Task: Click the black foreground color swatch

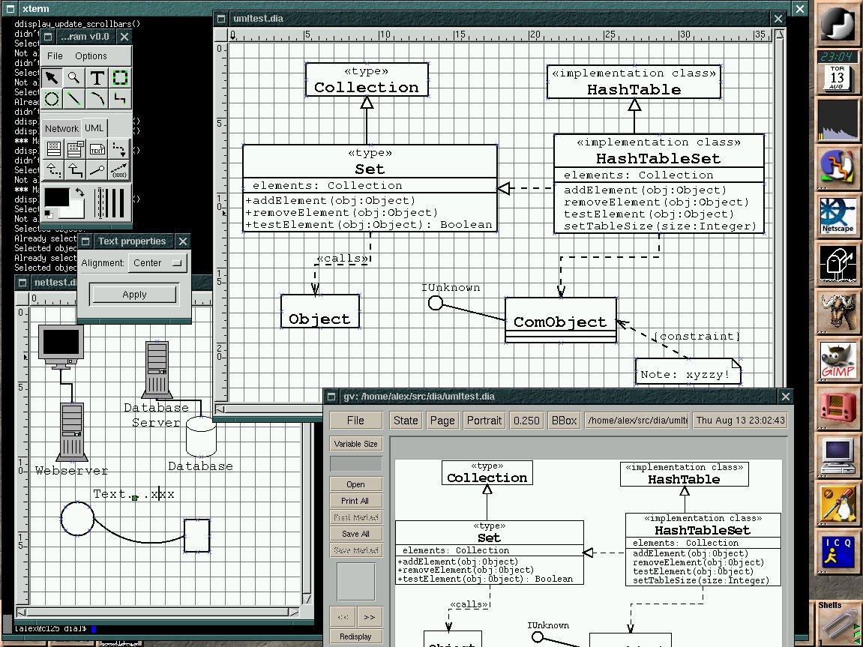Action: point(56,198)
